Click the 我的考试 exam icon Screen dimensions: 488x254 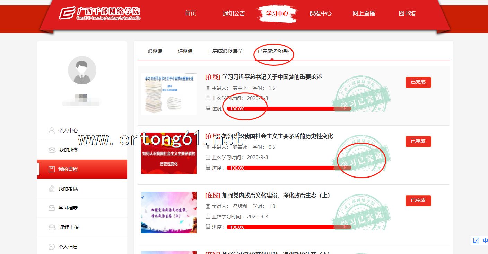click(x=52, y=189)
